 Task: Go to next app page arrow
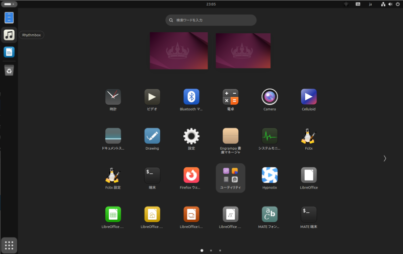click(x=385, y=158)
